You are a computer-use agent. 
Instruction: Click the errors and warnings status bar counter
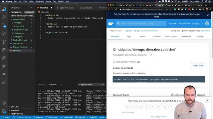[24, 117]
